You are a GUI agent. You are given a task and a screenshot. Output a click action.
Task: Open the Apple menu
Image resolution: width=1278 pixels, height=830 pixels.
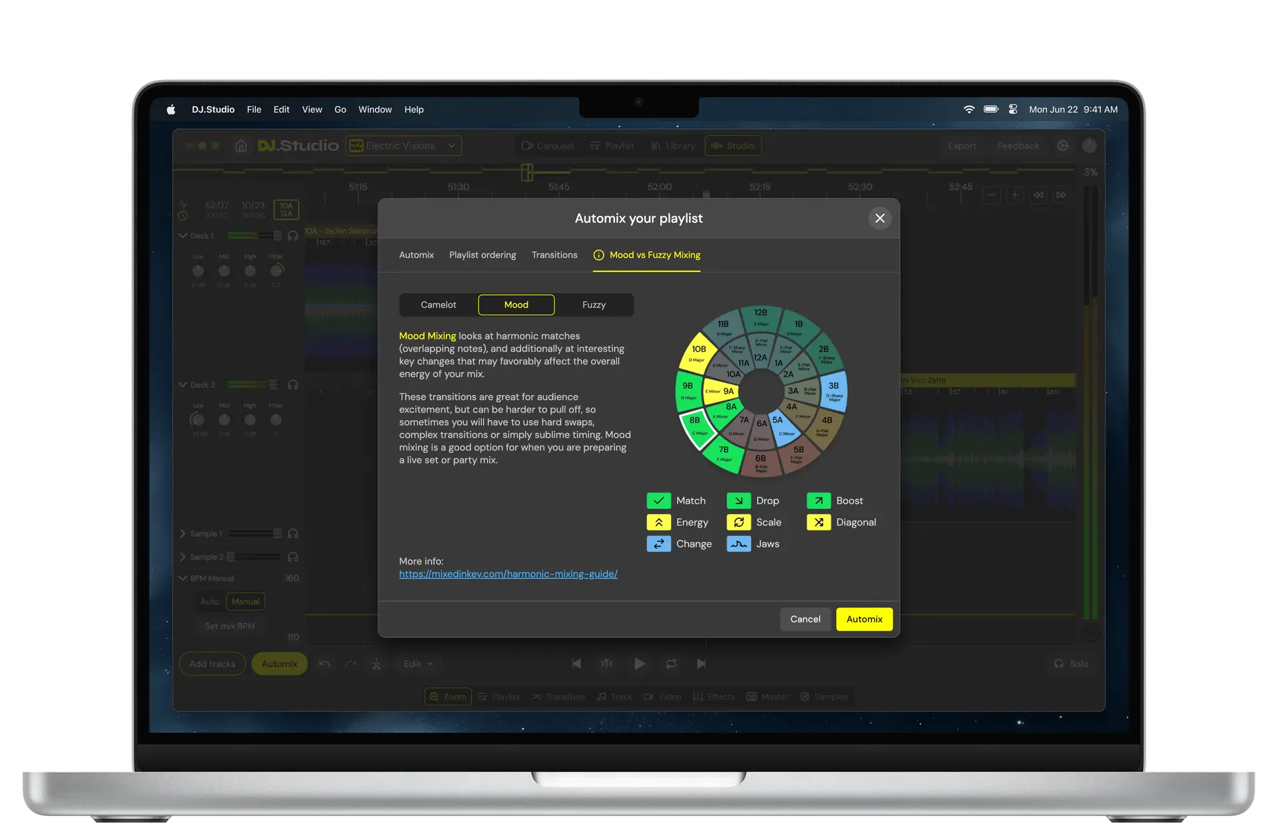171,110
